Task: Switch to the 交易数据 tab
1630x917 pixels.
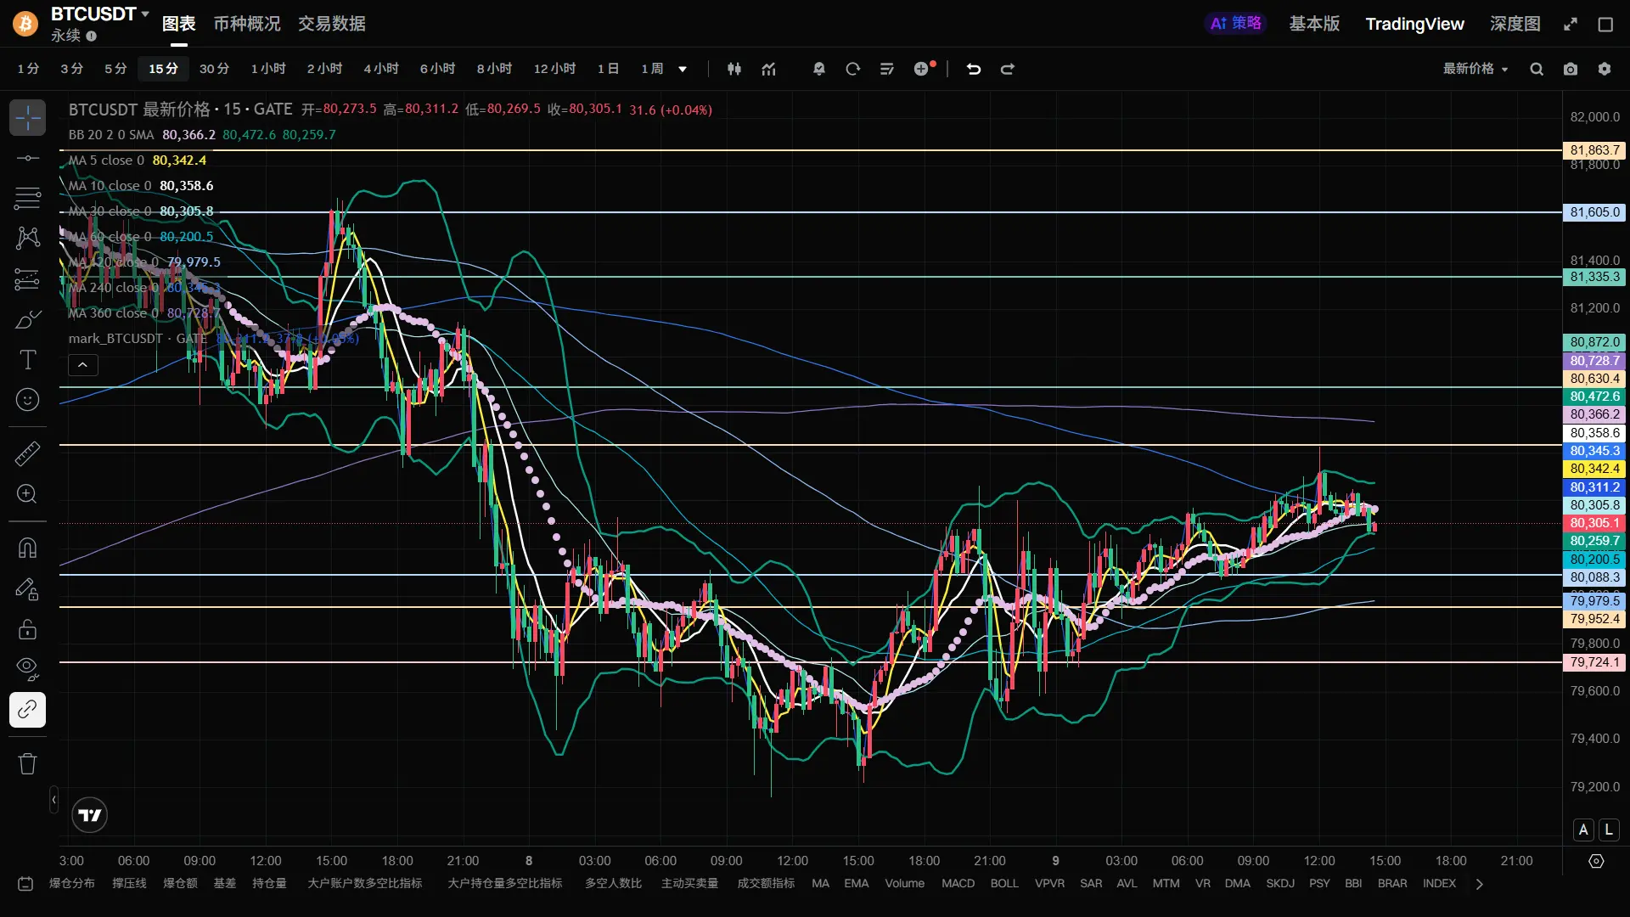Action: click(x=332, y=24)
